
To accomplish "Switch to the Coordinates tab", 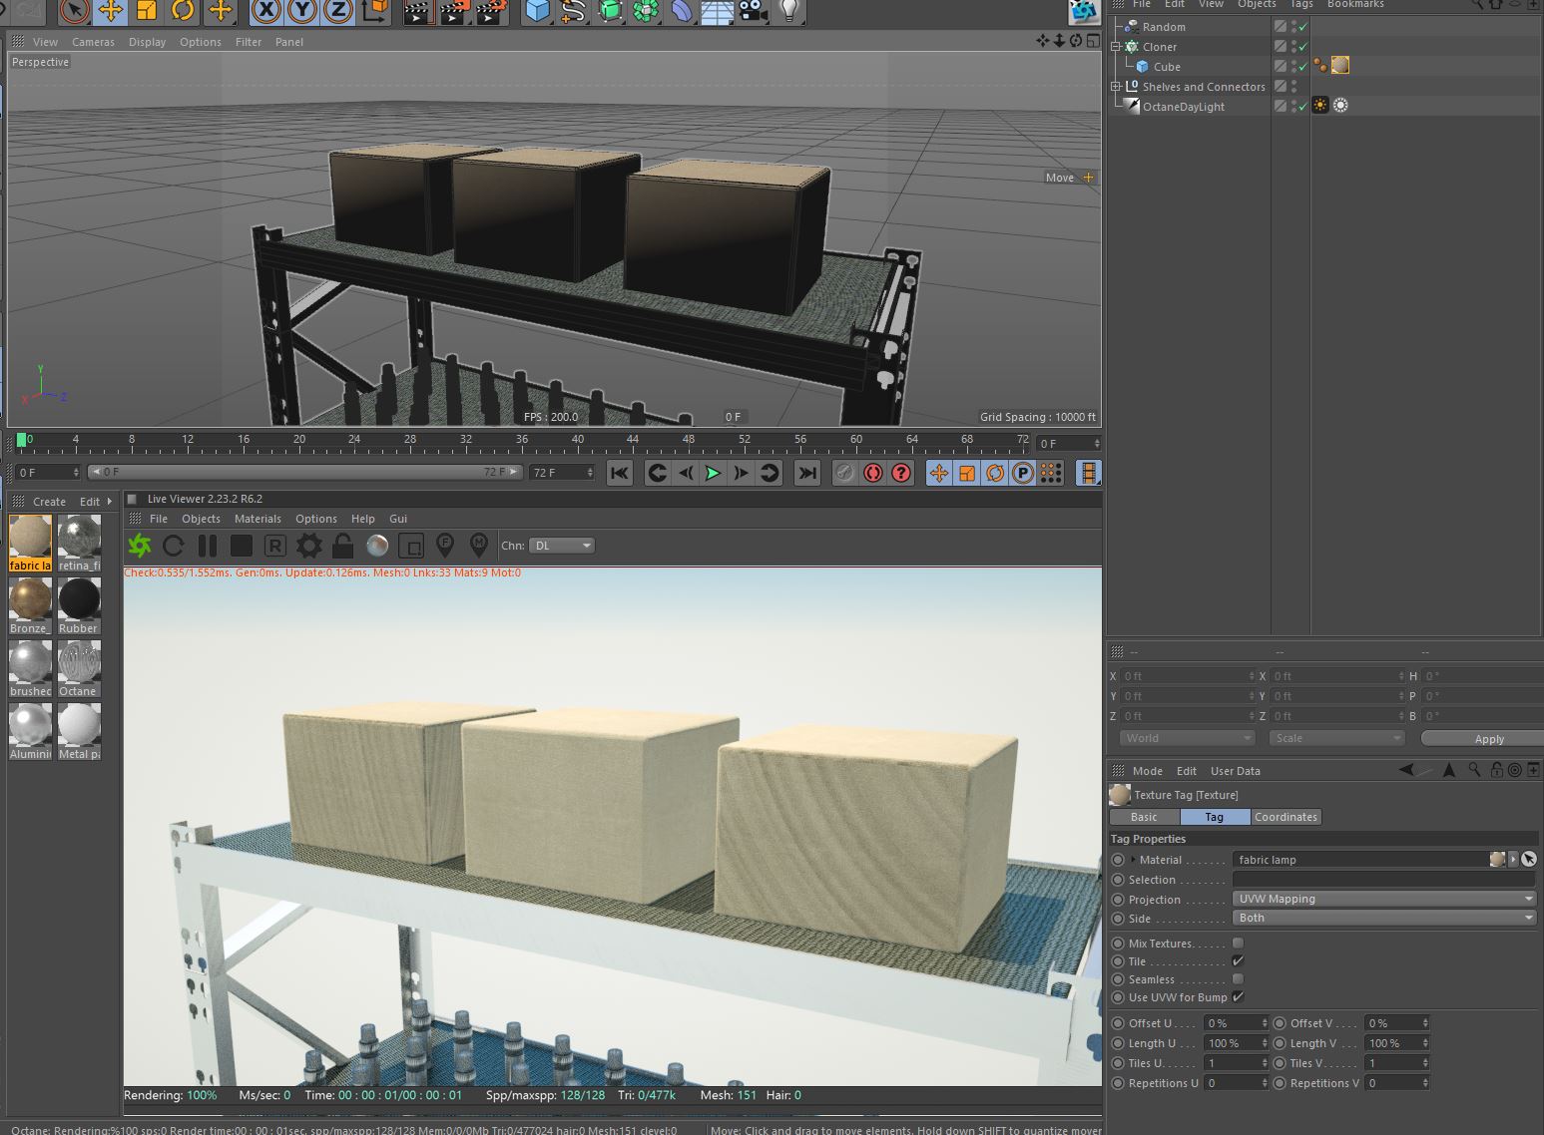I will pyautogui.click(x=1286, y=817).
